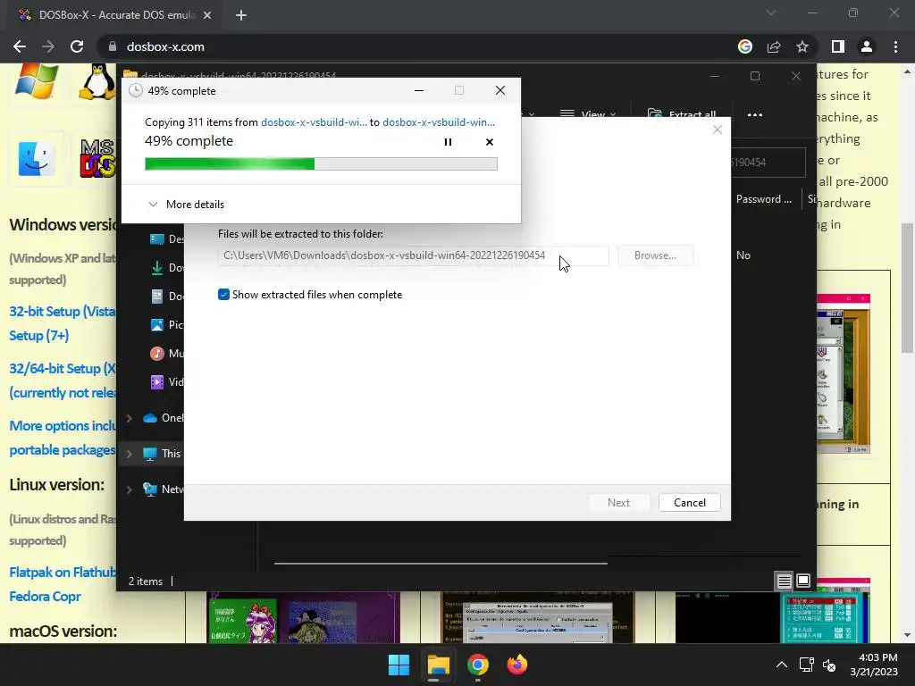The image size is (915, 686).
Task: Select the OneDrive cloud icon
Action: pyautogui.click(x=150, y=418)
